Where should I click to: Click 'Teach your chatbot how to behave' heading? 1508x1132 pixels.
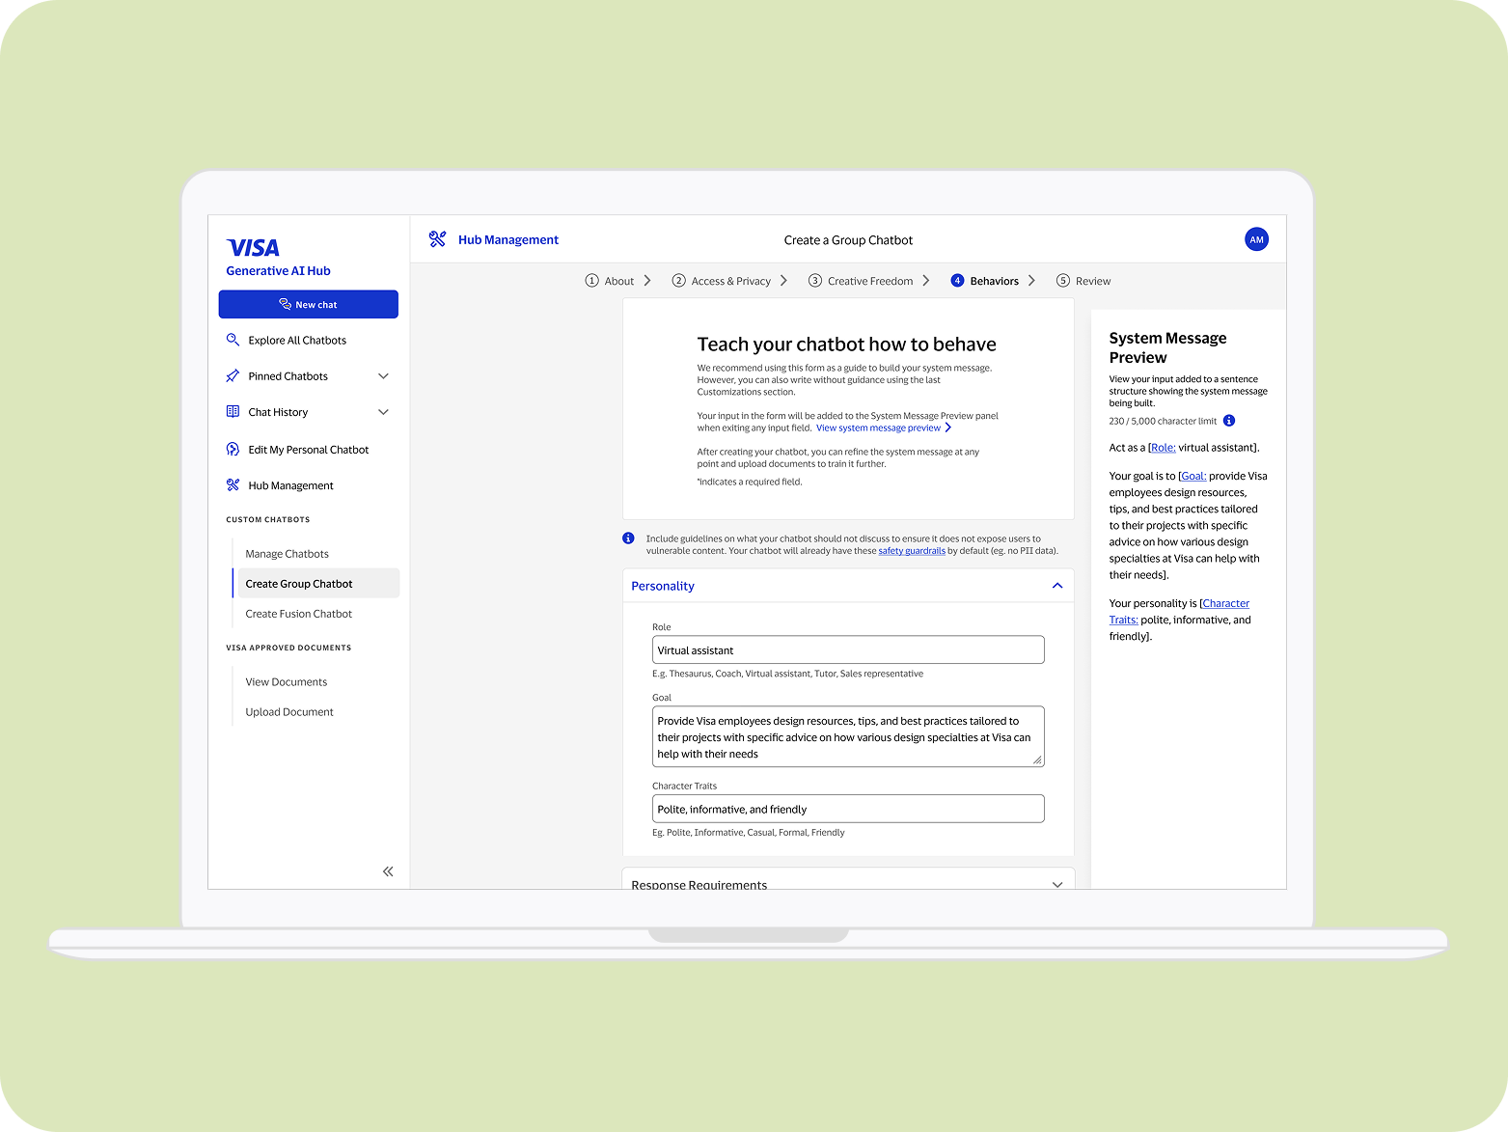846,345
